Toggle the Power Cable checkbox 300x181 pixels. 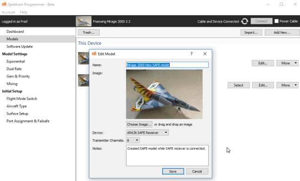point(276,21)
